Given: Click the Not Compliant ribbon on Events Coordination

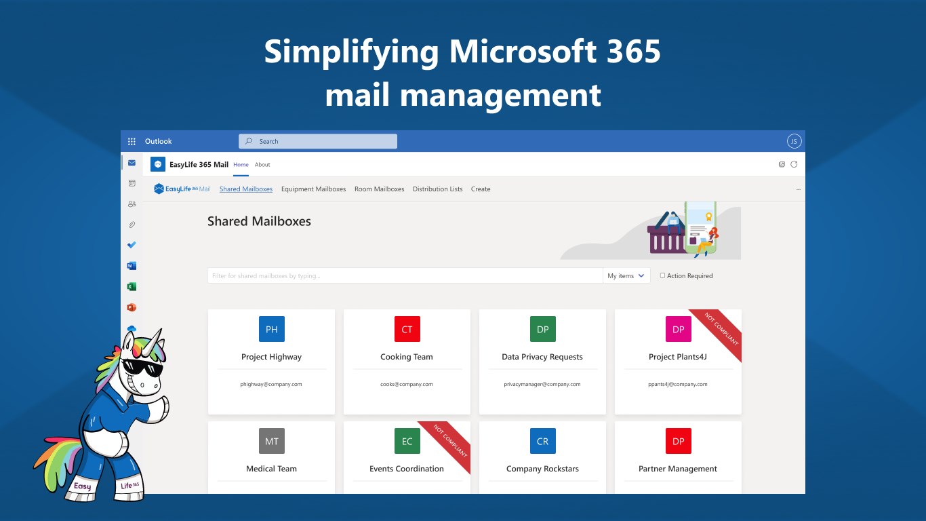Looking at the screenshot, I should (449, 443).
